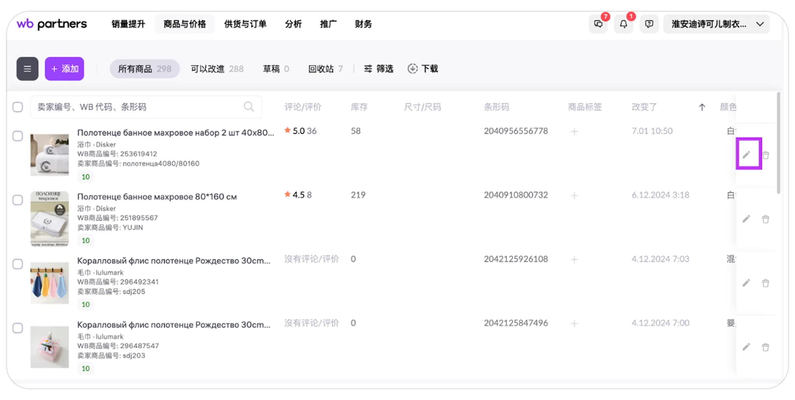Edit the sdj203 product with pencil icon

click(x=746, y=347)
